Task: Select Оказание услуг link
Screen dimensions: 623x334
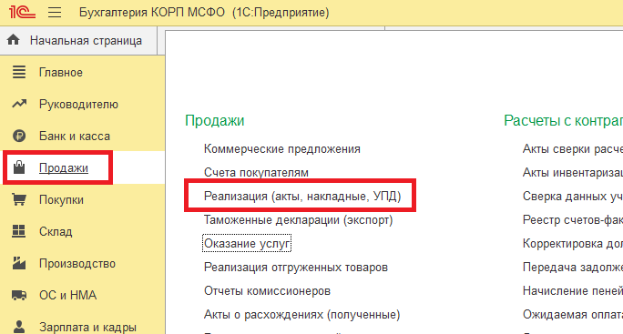Action: [x=247, y=244]
